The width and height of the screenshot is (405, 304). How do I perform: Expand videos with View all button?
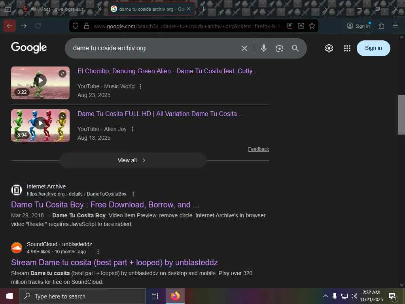[133, 160]
